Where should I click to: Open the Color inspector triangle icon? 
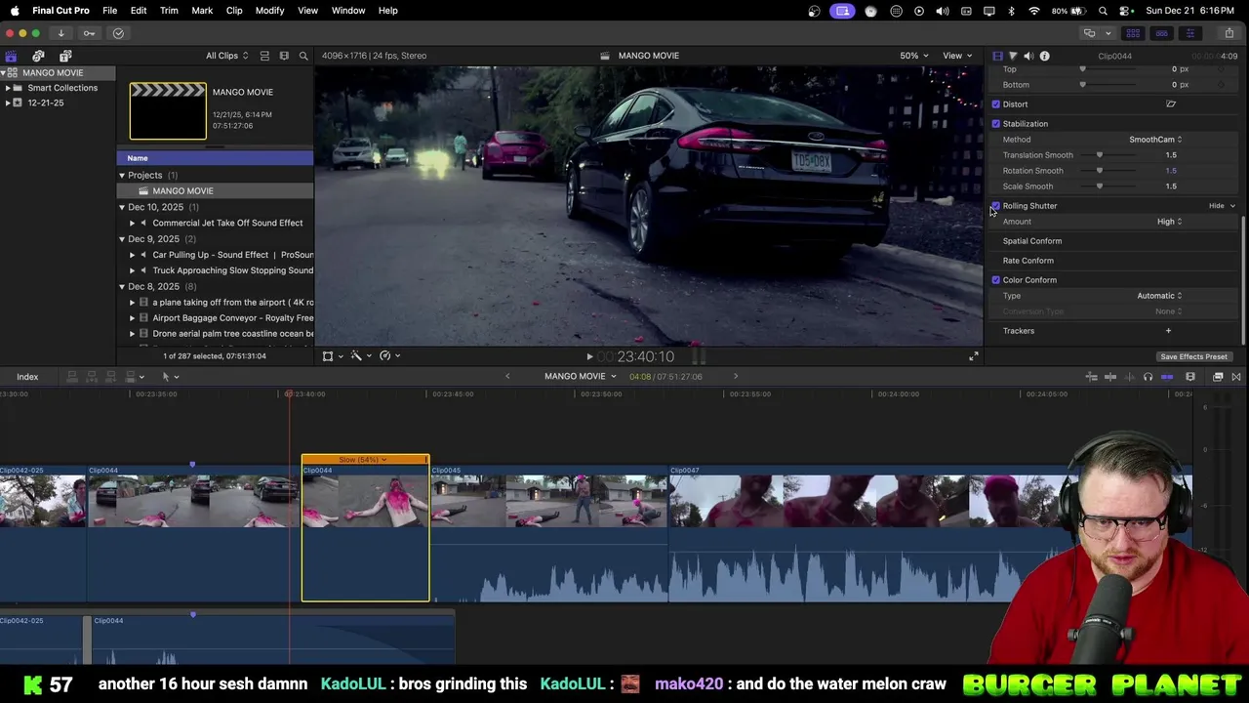1013,56
